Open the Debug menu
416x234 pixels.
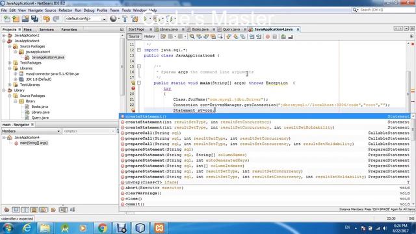coord(89,10)
